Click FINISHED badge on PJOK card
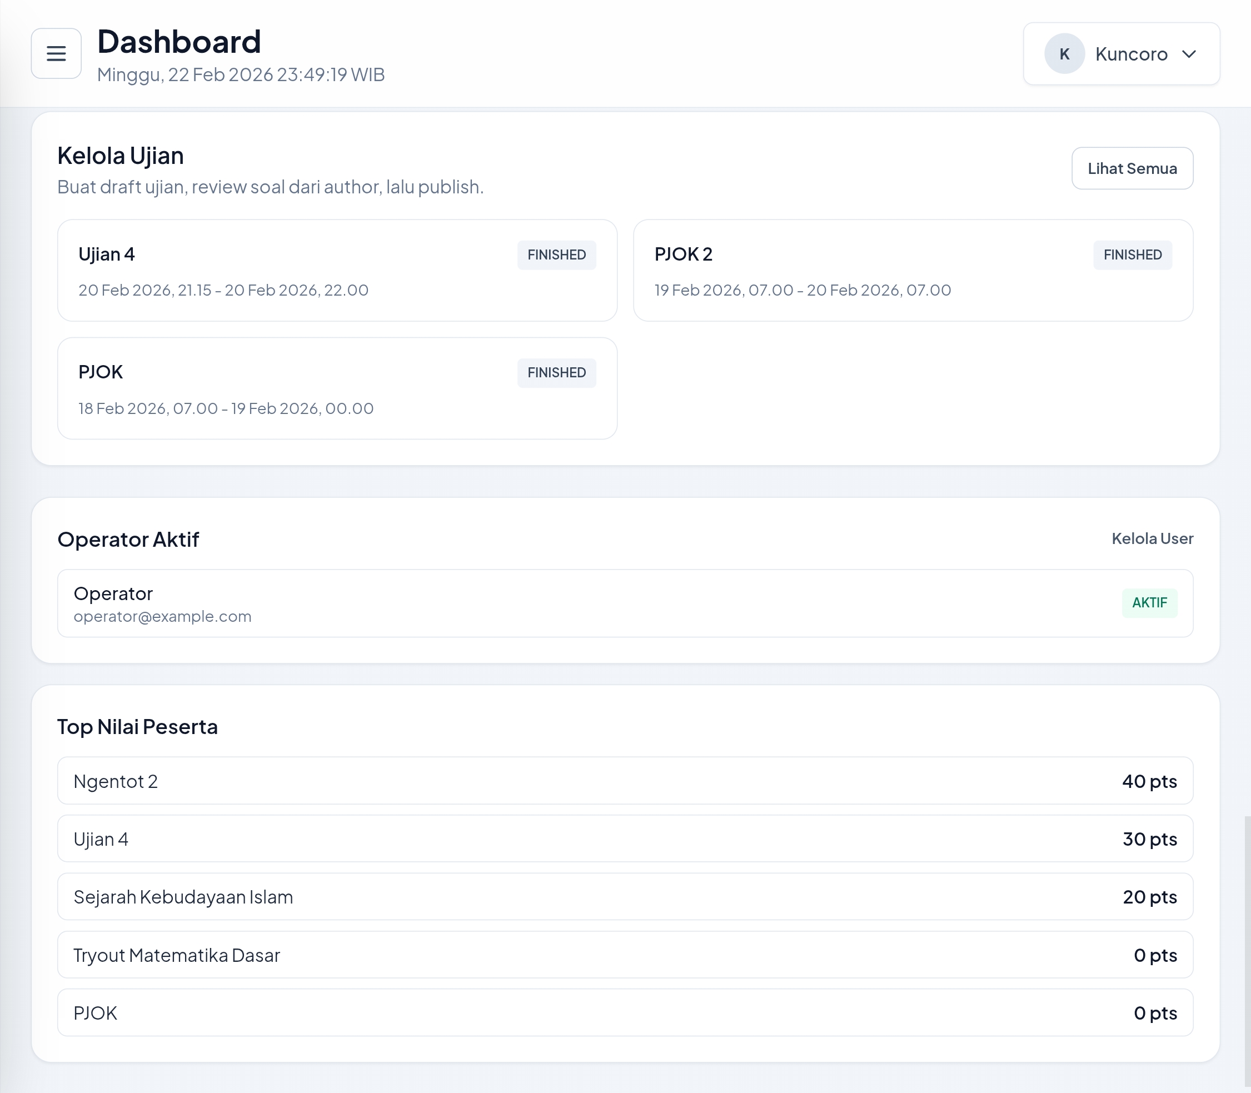The width and height of the screenshot is (1251, 1093). point(556,373)
